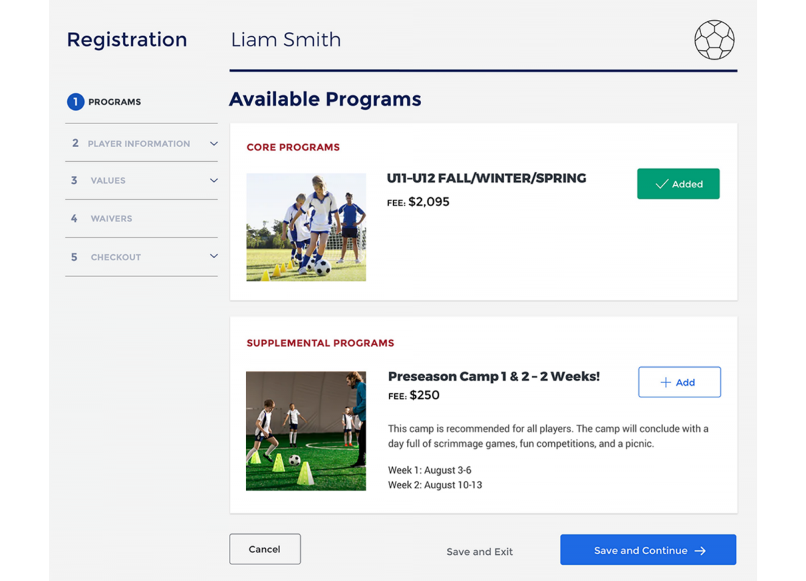This screenshot has height=581, width=806.
Task: Open the Preseason Camp photo thumbnail
Action: coord(306,431)
